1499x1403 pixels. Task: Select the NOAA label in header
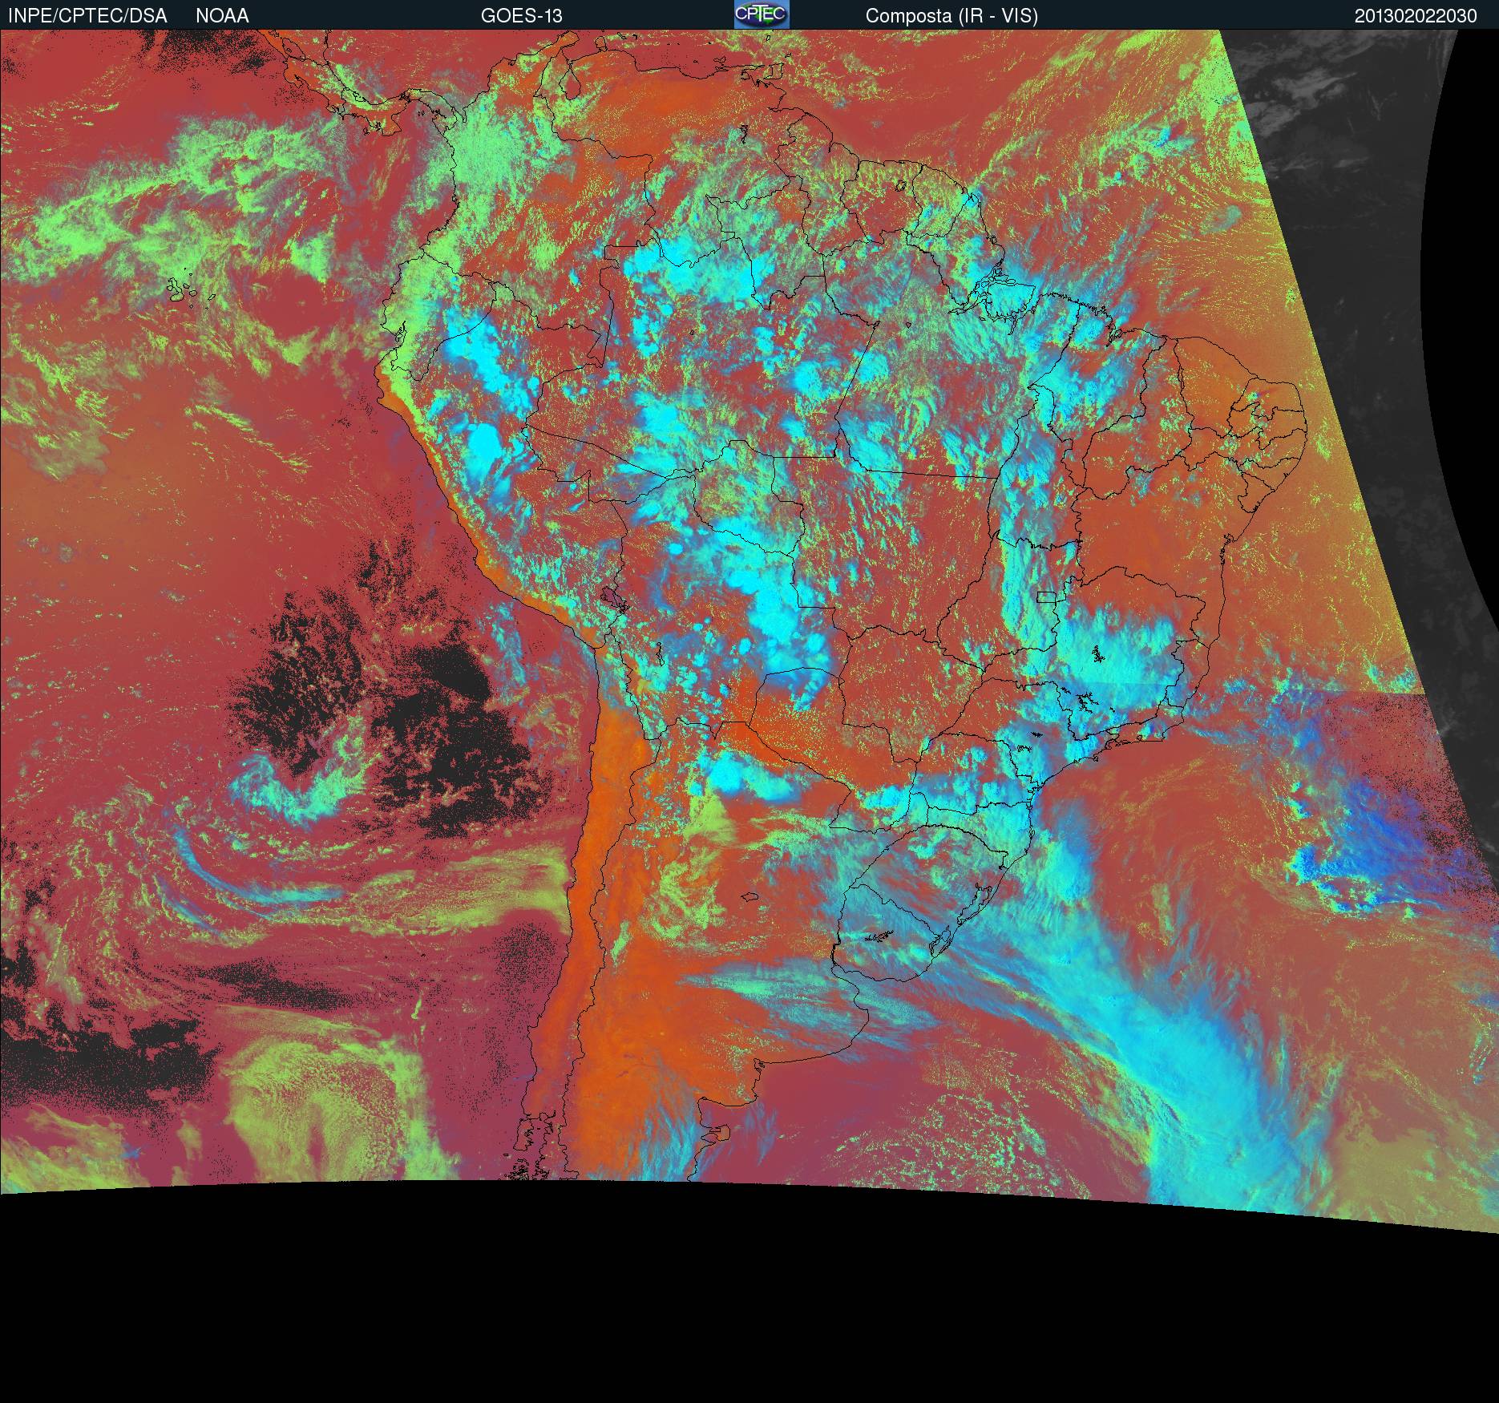click(x=222, y=16)
